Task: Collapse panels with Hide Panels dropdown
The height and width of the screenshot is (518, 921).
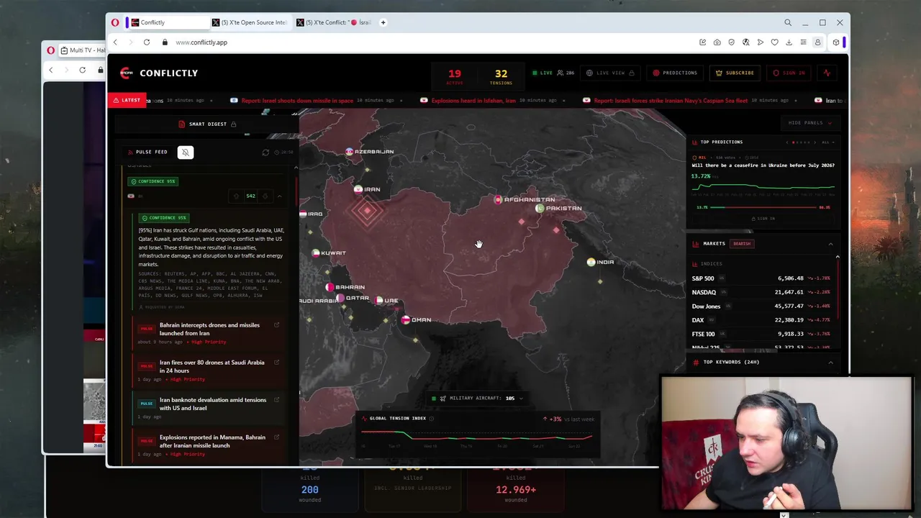Action: pos(809,123)
